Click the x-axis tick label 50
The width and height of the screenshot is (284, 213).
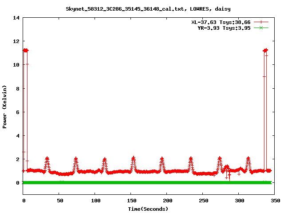click(60, 201)
